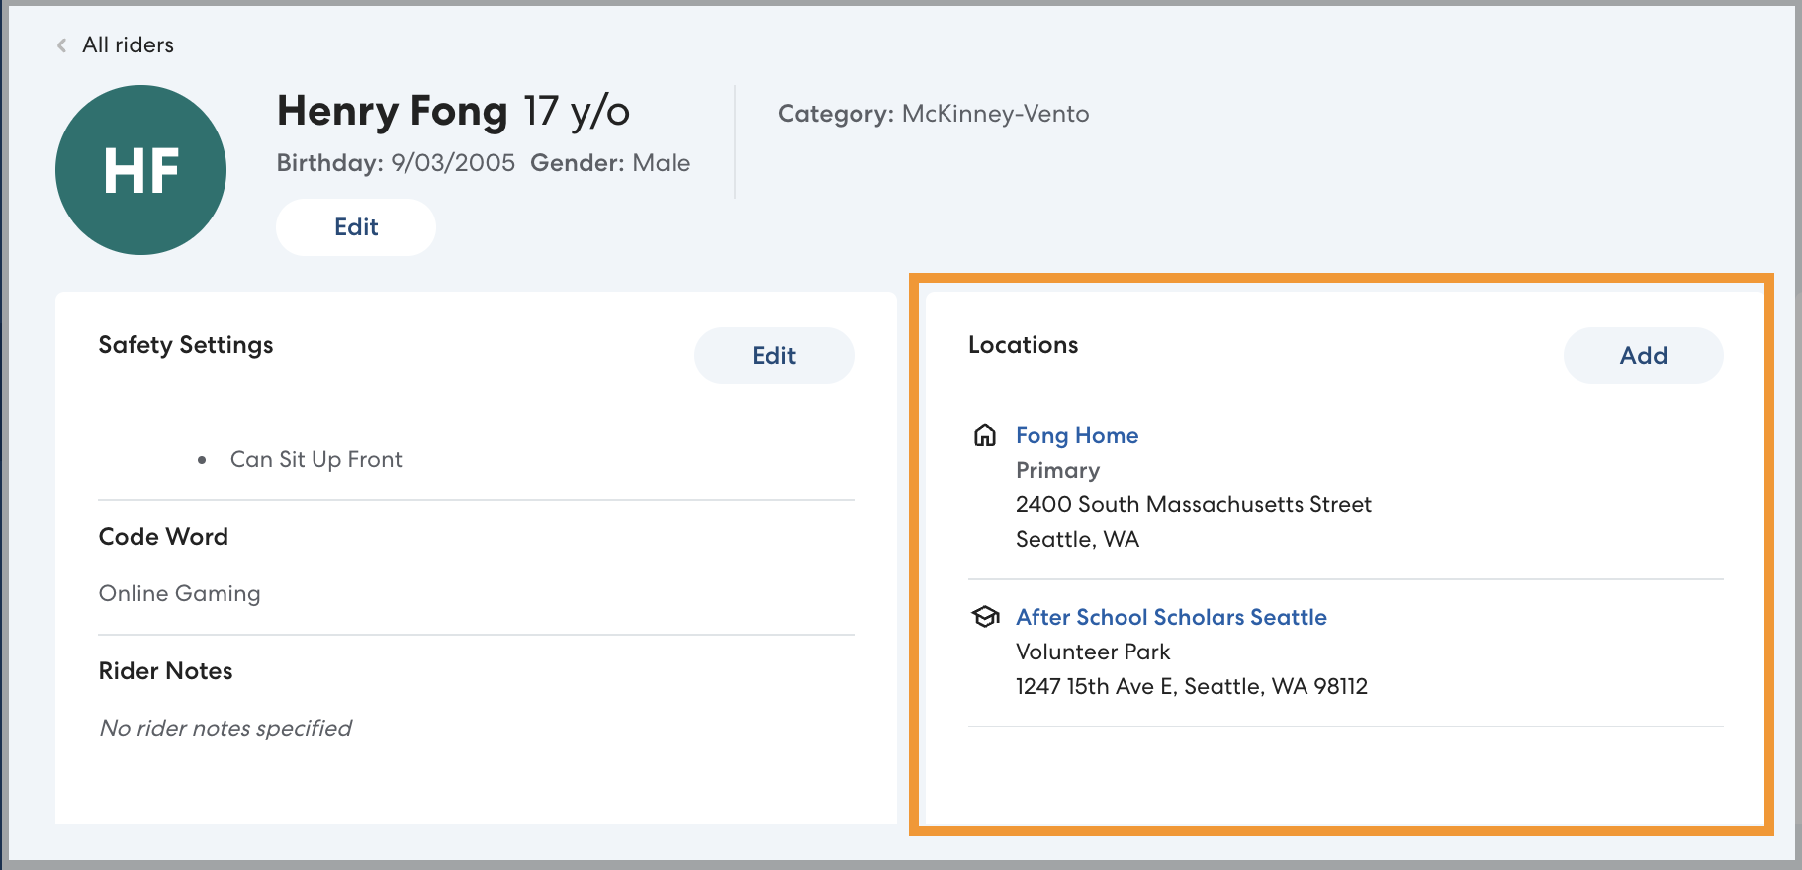This screenshot has height=870, width=1802.
Task: Click the 2400 South Massachusetts Street address
Action: click(x=1193, y=505)
